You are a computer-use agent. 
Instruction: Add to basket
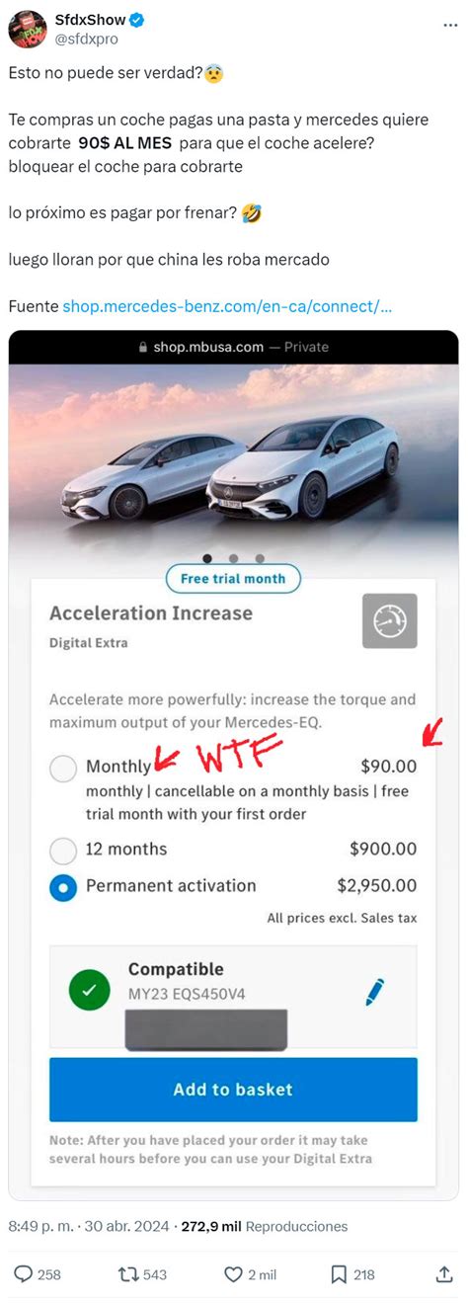pos(233,1090)
